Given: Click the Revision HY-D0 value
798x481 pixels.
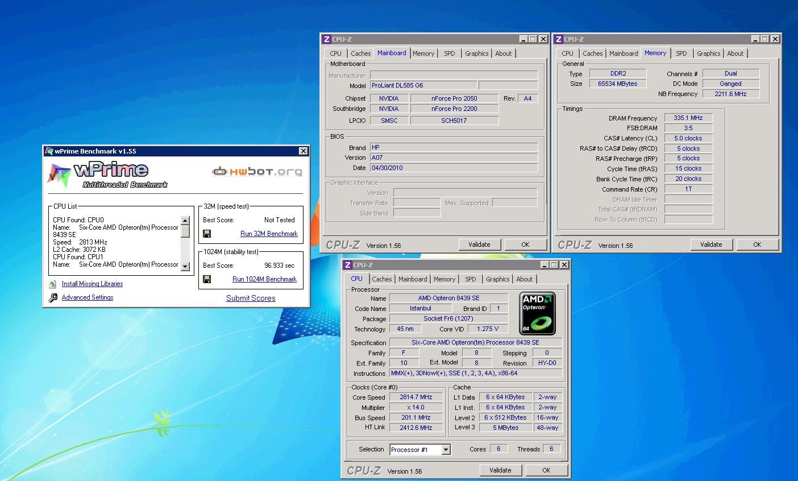Looking at the screenshot, I should [x=547, y=363].
